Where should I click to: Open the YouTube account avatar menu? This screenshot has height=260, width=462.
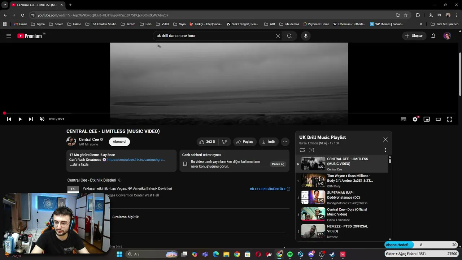(447, 36)
